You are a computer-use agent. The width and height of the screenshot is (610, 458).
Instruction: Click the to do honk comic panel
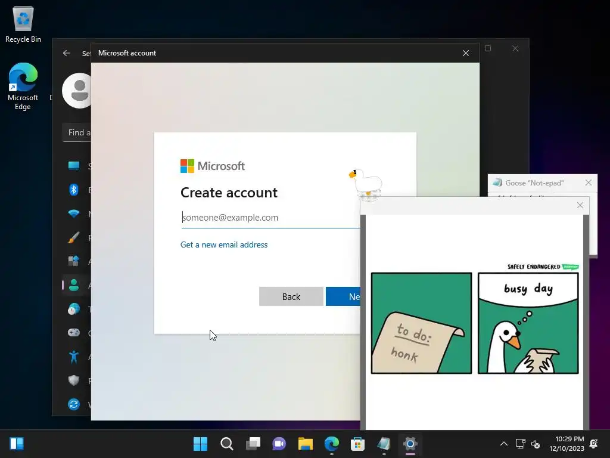(421, 323)
